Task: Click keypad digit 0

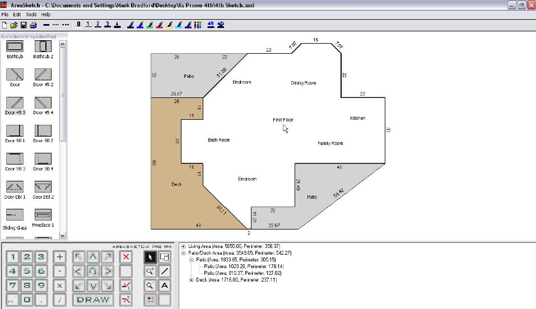Action: (x=27, y=300)
